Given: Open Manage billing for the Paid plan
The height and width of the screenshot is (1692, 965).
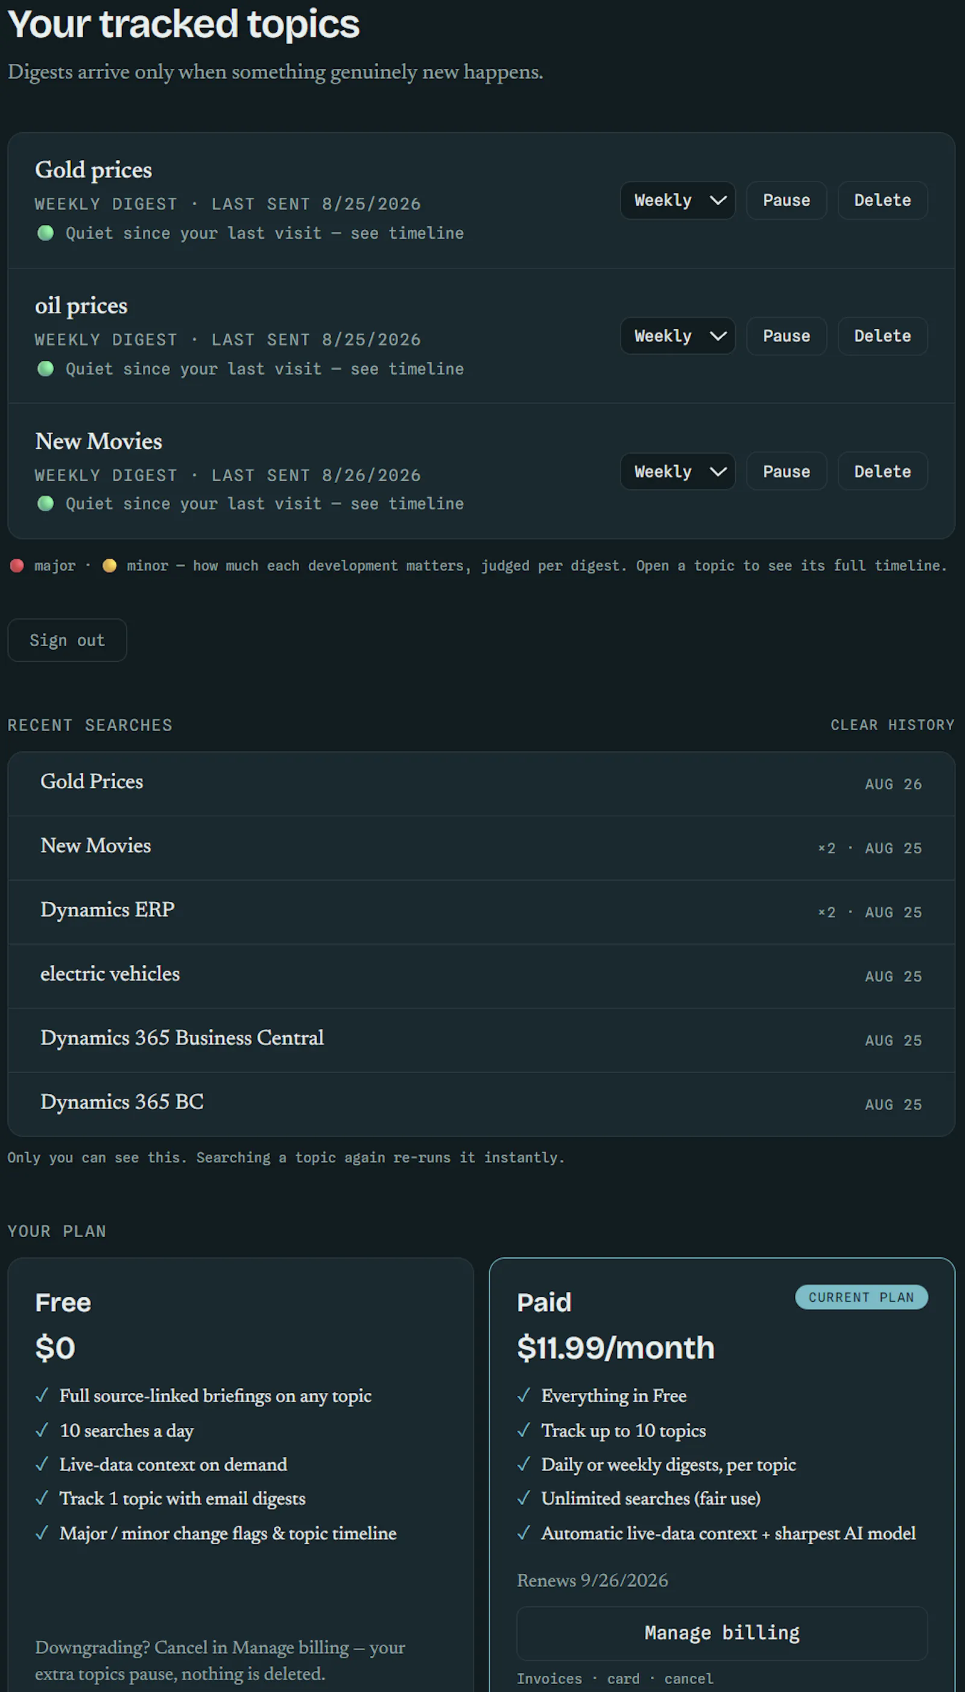Looking at the screenshot, I should pos(722,1633).
